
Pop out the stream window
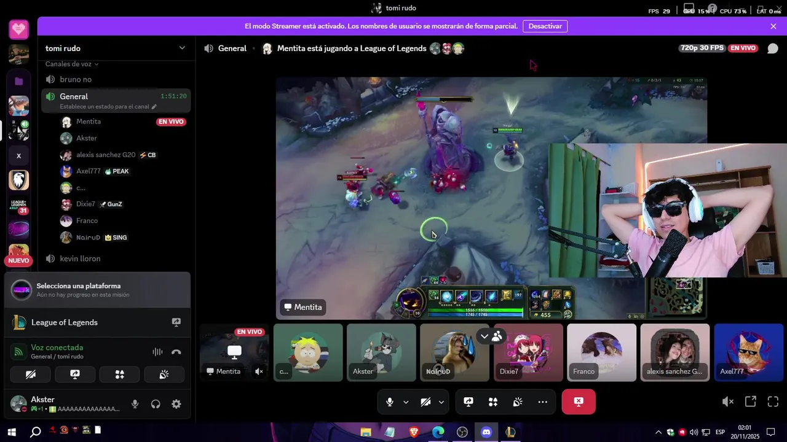coord(751,401)
